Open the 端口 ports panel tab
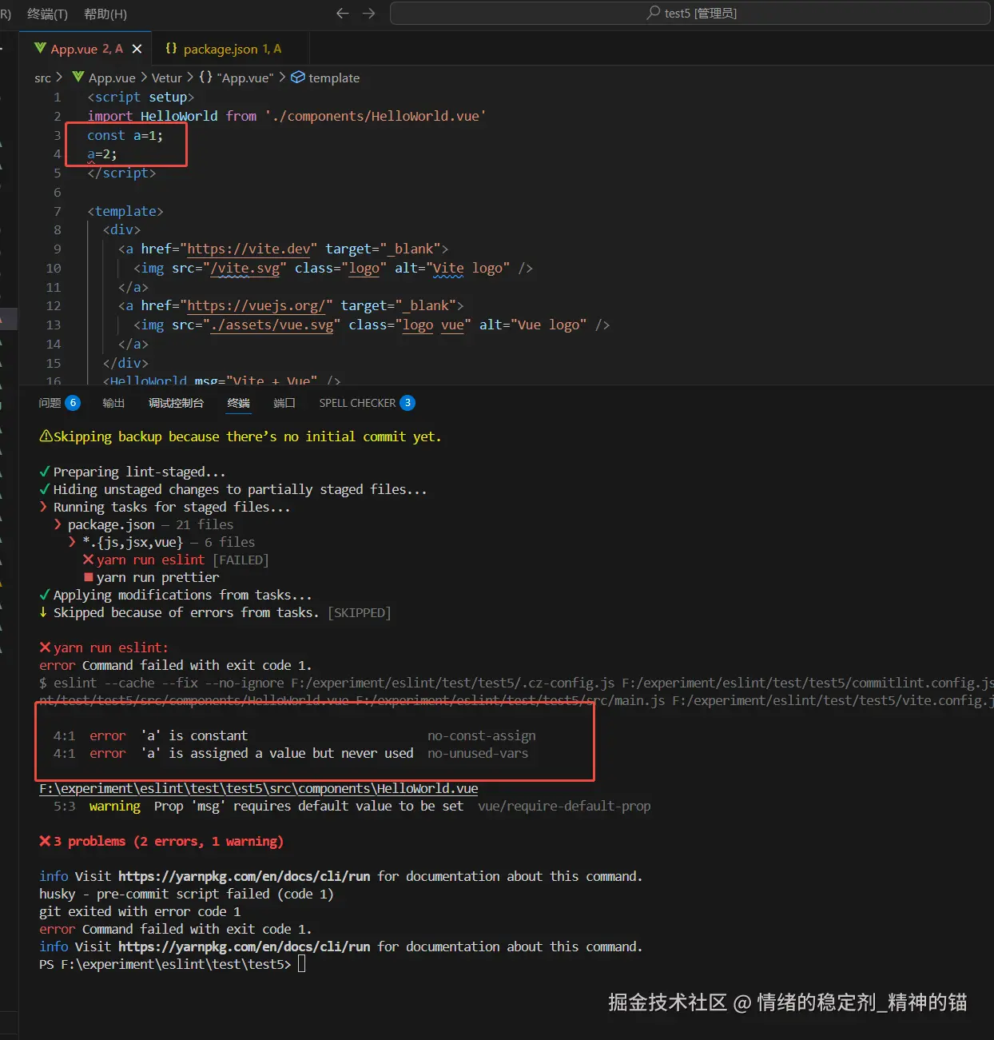Image resolution: width=994 pixels, height=1040 pixels. (x=284, y=403)
